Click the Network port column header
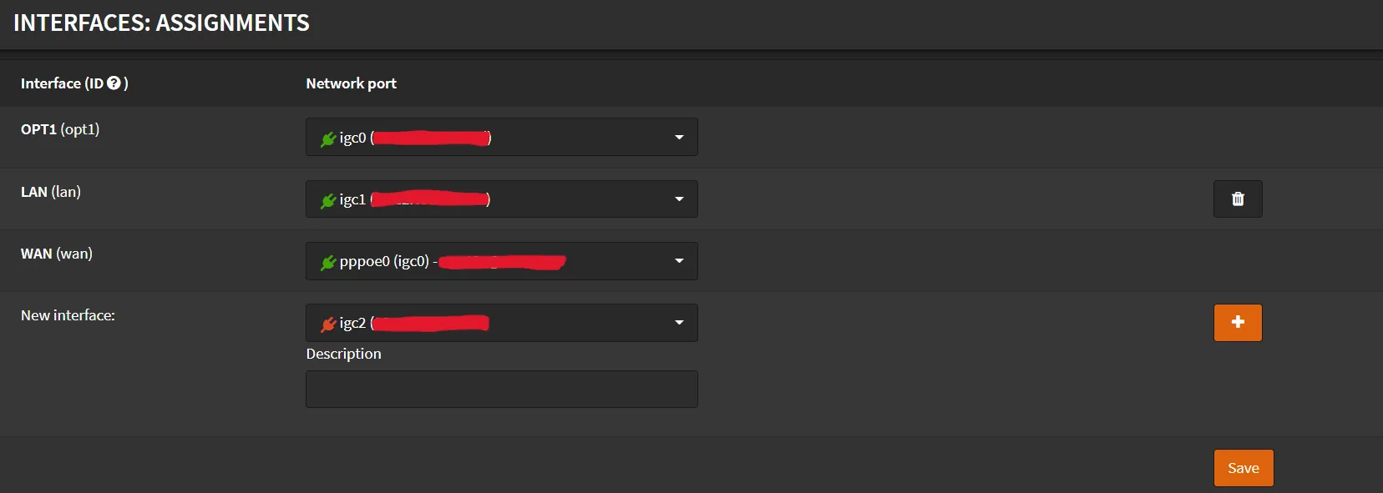This screenshot has height=493, width=1383. 351,83
